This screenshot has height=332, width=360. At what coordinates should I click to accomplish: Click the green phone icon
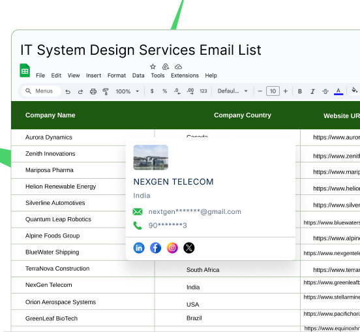[x=138, y=226]
